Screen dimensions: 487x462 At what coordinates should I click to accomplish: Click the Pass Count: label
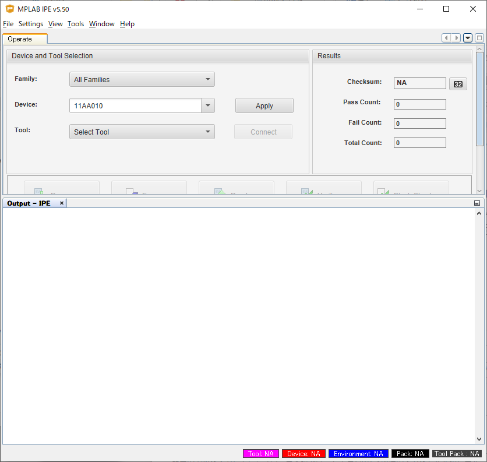pos(362,102)
